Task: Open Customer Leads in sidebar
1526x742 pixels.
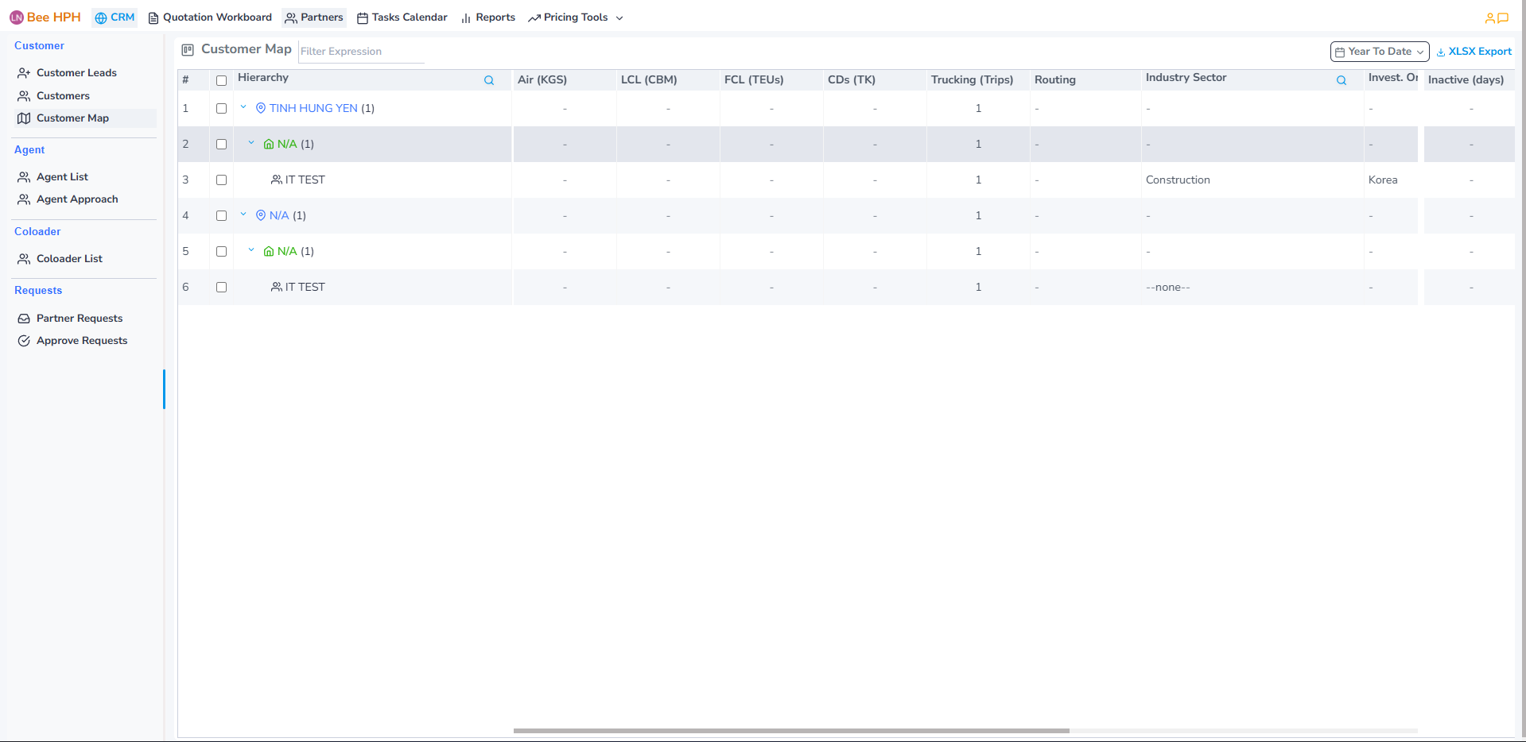Action: (x=76, y=73)
